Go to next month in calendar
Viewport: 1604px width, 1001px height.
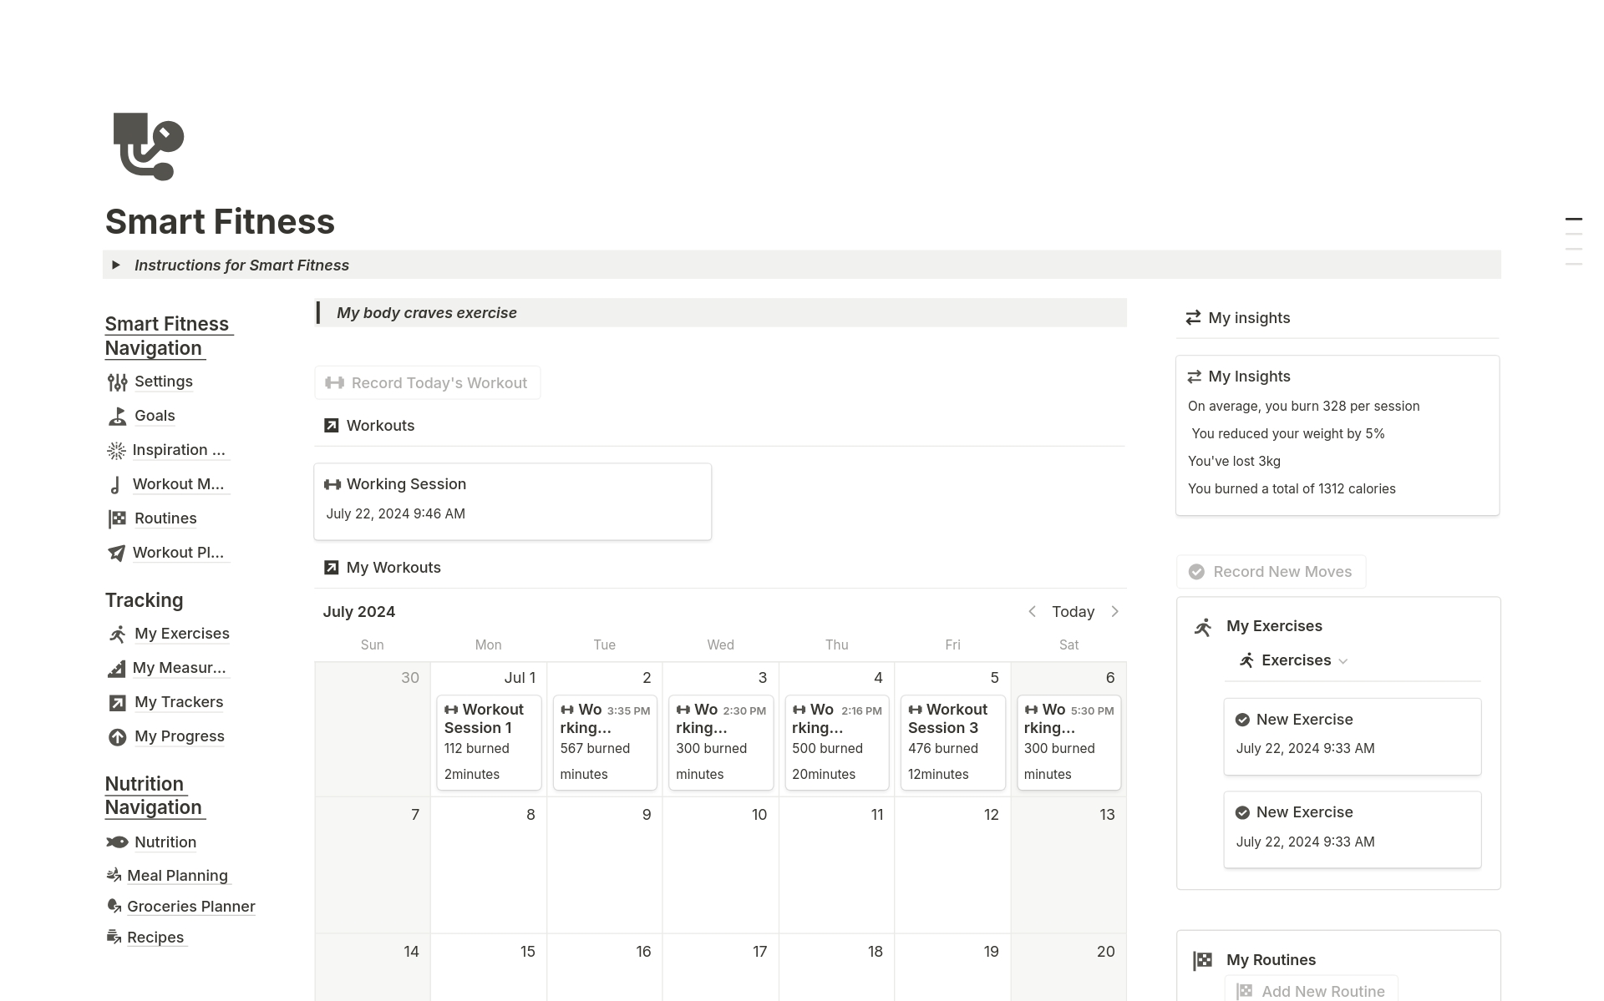pos(1114,612)
